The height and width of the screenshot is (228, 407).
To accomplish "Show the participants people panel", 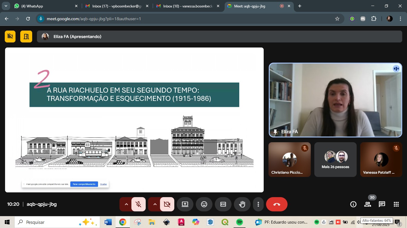I will [x=368, y=204].
